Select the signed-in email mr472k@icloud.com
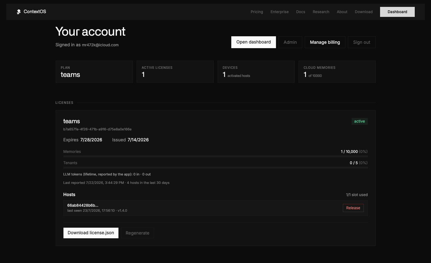The width and height of the screenshot is (431, 263). tap(100, 45)
